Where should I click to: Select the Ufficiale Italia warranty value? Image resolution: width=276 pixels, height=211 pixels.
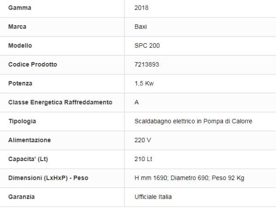click(153, 197)
